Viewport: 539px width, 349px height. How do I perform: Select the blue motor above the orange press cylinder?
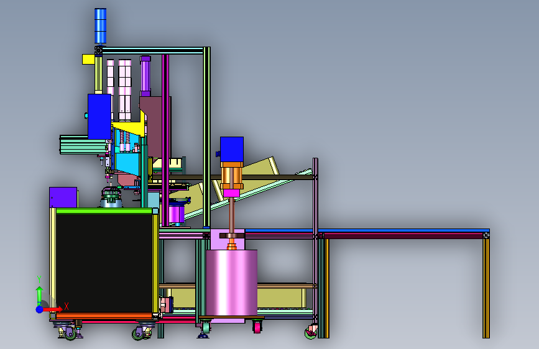pyautogui.click(x=232, y=149)
